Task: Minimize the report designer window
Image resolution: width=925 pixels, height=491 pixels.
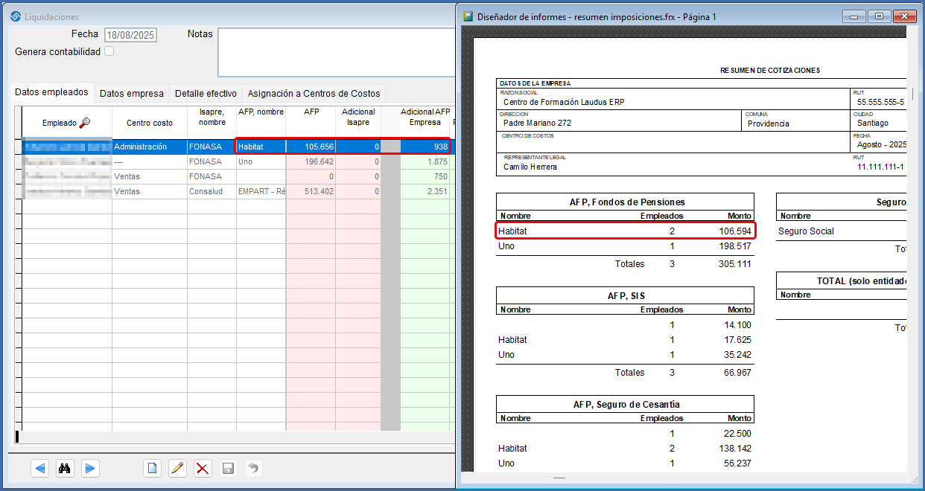Action: [x=856, y=16]
